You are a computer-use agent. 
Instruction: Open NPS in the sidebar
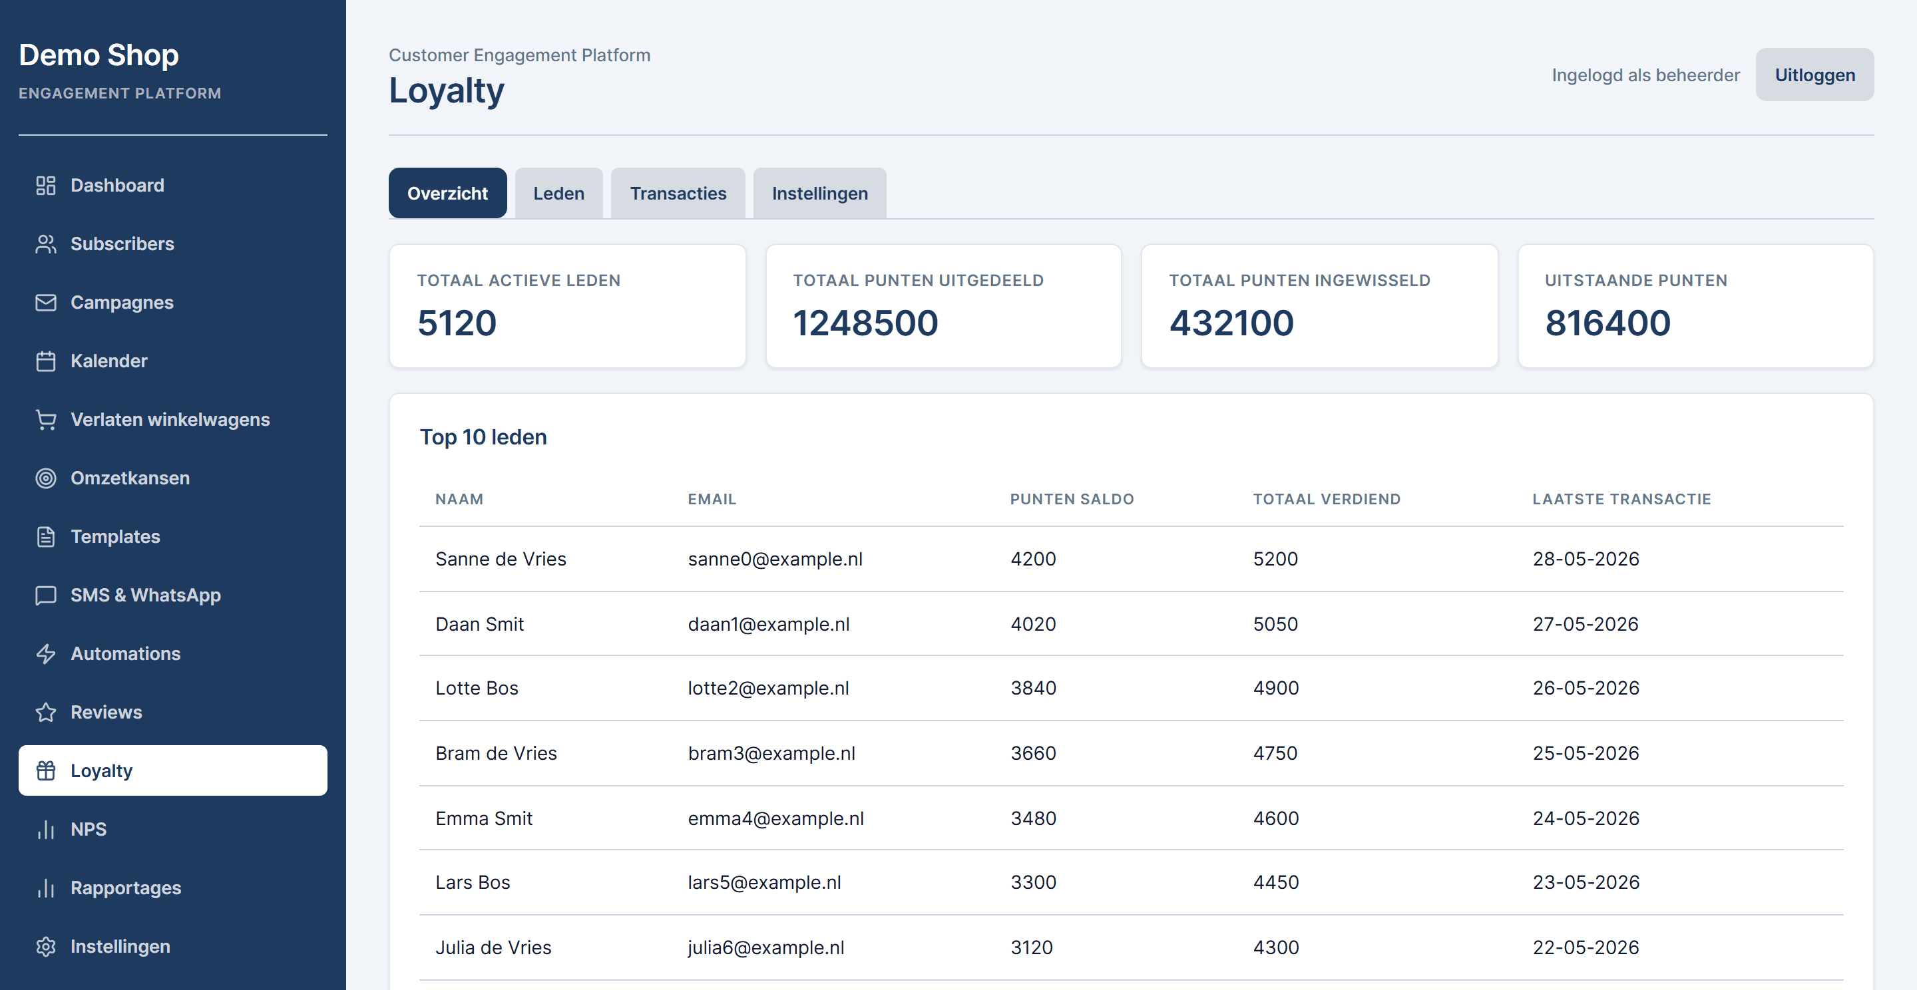[172, 830]
